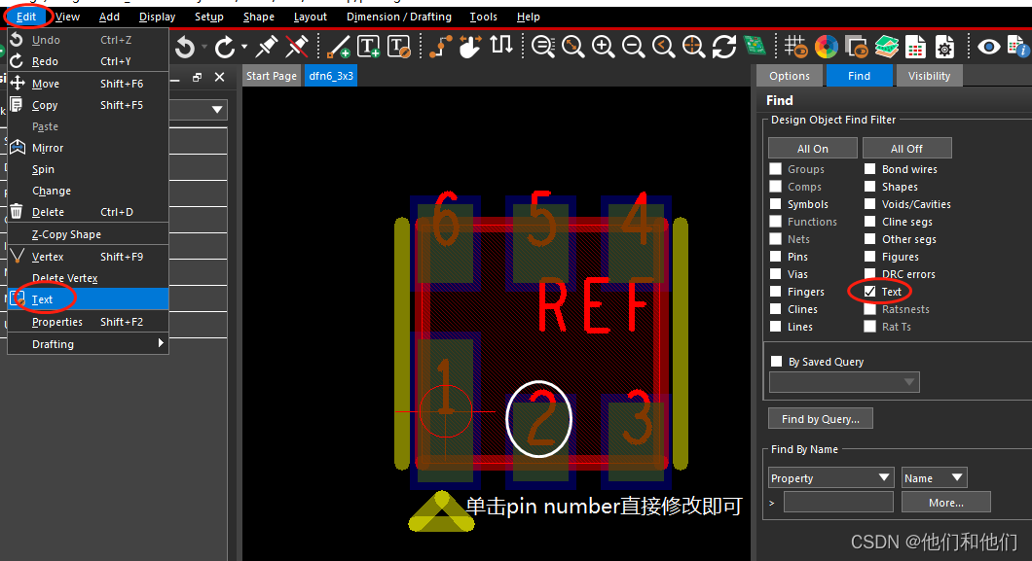Click the Zoom Fit toolbar icon
The width and height of the screenshot is (1032, 561).
[573, 47]
